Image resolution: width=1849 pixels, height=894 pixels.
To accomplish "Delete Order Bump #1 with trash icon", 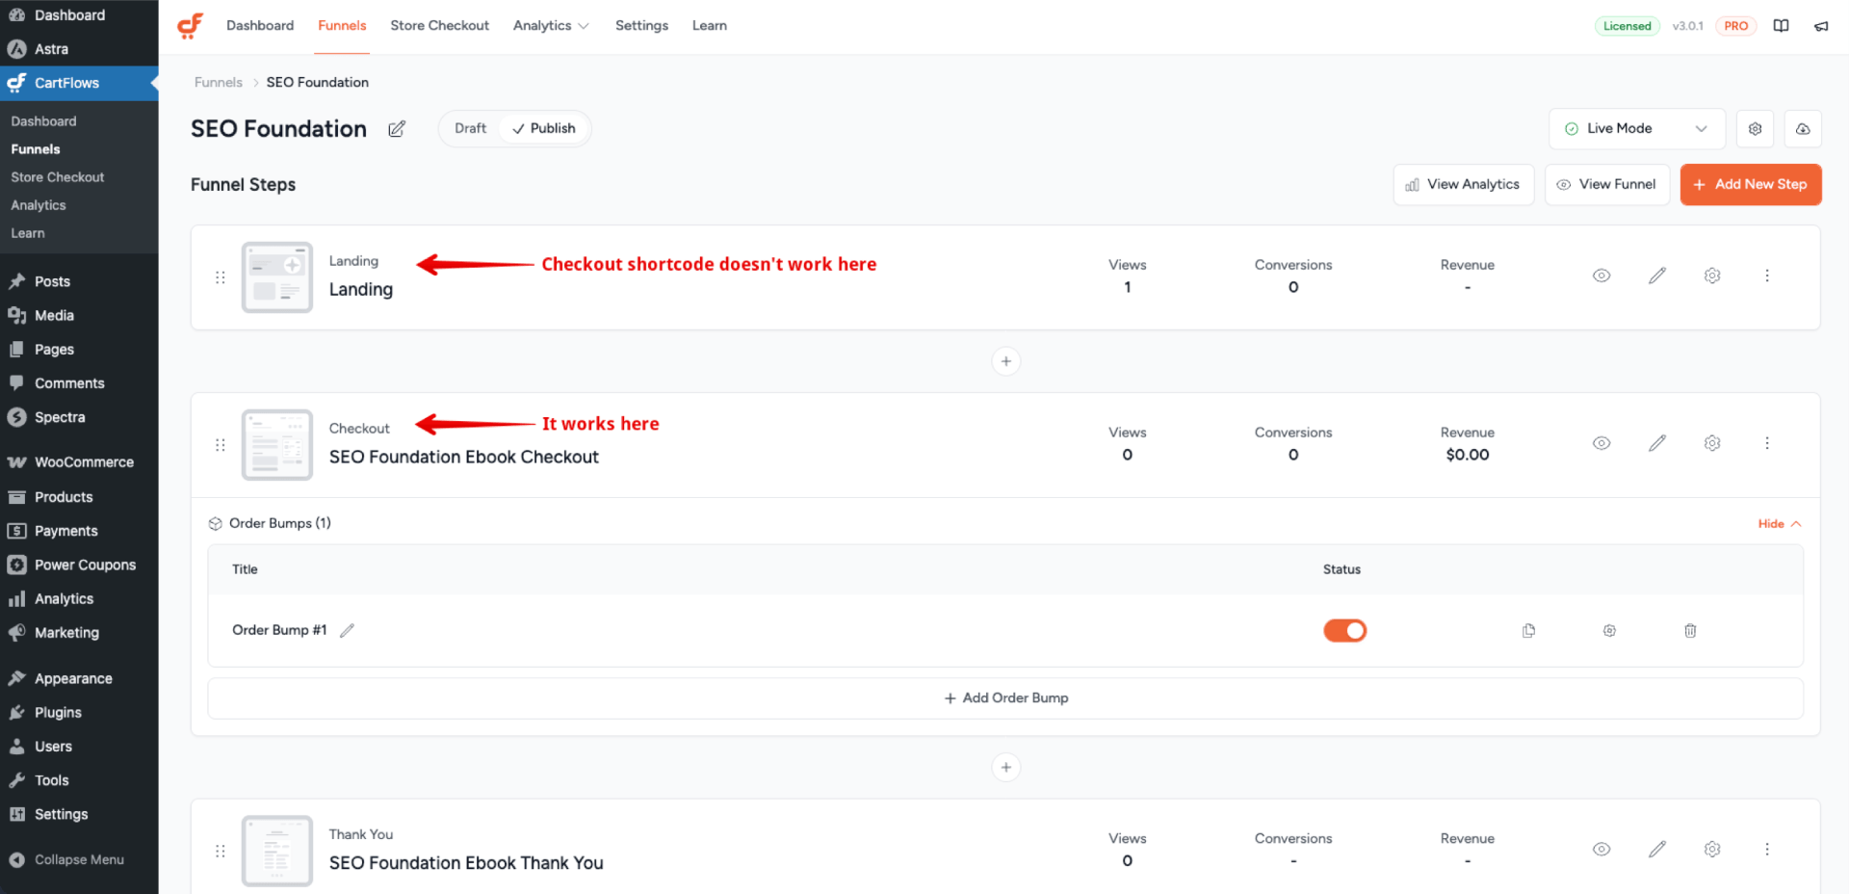I will tap(1690, 631).
